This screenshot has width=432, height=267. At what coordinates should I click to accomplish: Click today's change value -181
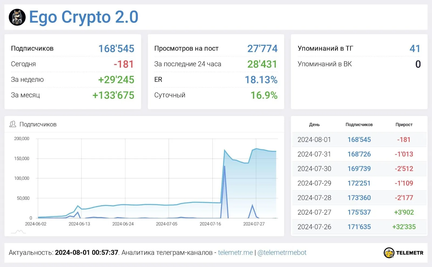pyautogui.click(x=124, y=64)
